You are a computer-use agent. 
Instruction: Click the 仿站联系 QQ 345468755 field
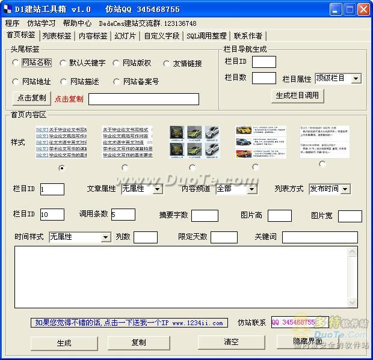300,322
